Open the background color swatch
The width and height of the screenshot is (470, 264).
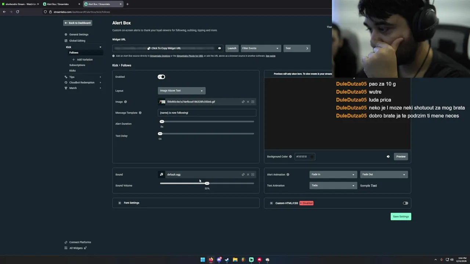pos(312,157)
